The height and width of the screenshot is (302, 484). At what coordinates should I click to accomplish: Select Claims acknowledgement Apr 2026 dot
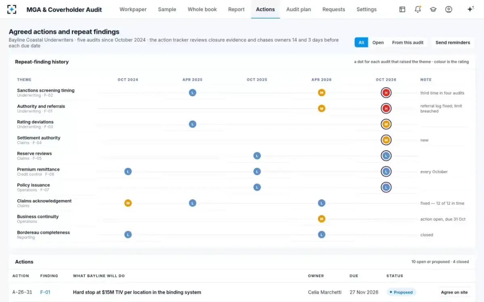point(321,203)
